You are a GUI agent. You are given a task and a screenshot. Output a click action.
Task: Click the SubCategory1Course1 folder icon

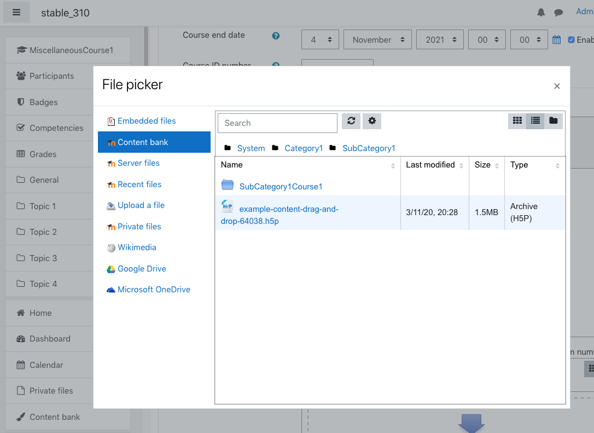pos(228,184)
